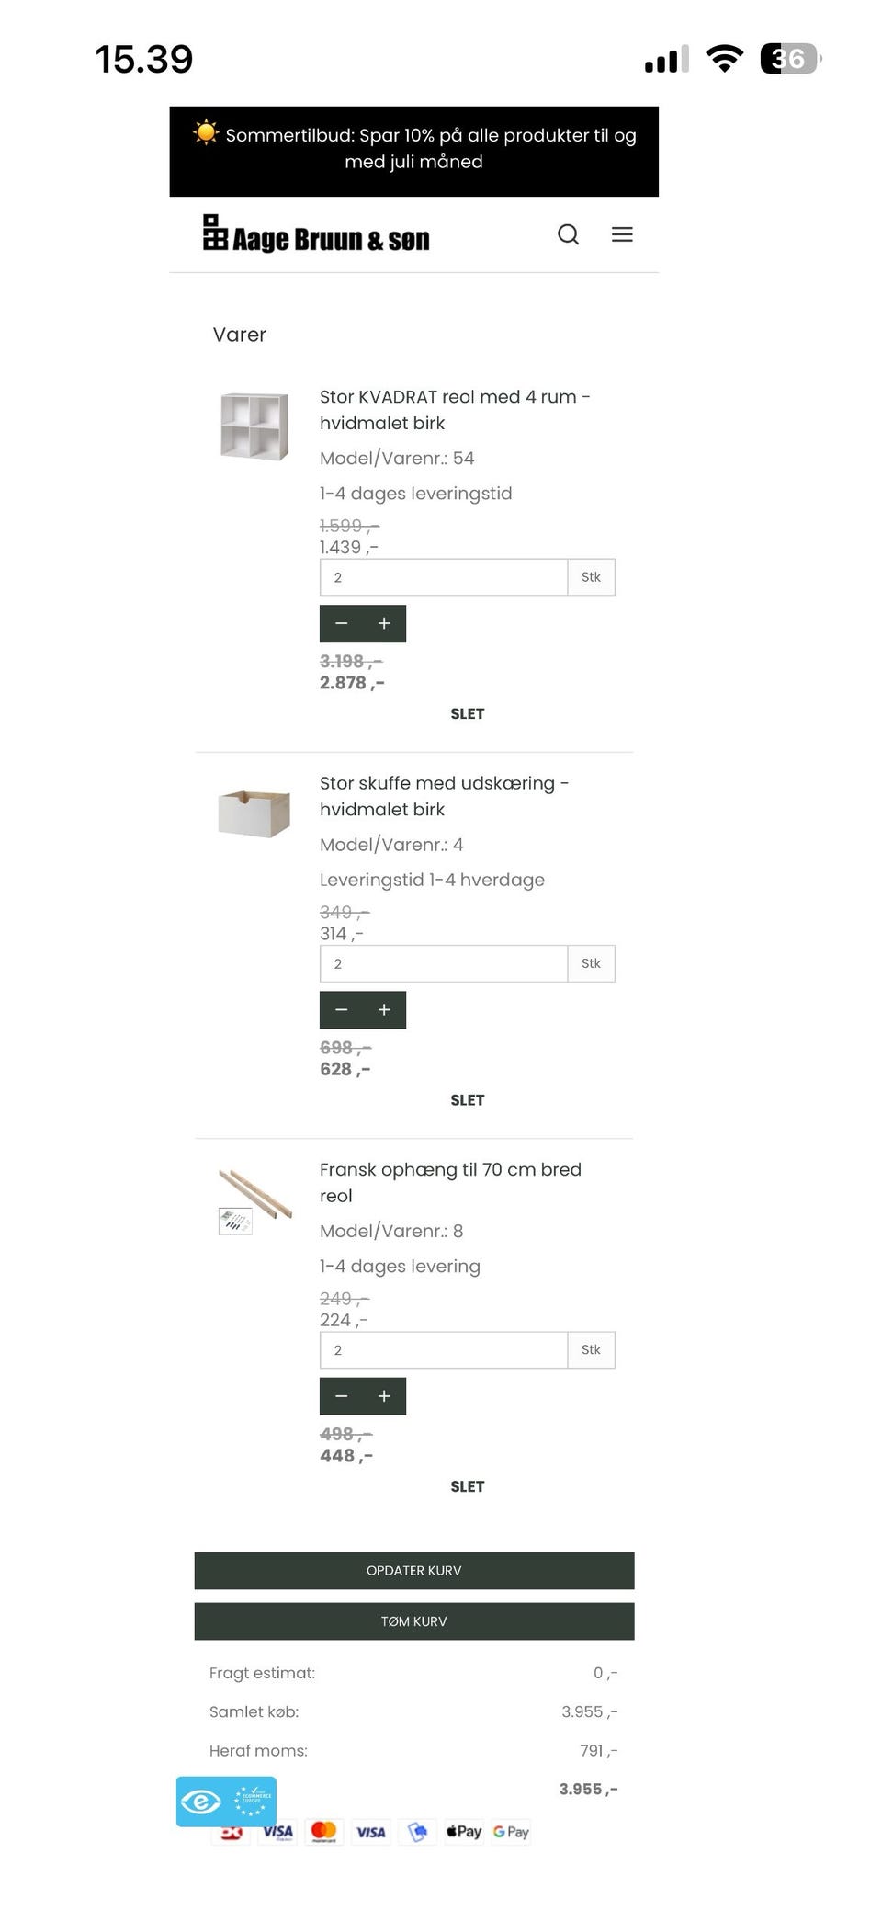Increase quantity of Fransk ophæng
The height and width of the screenshot is (1910, 882).
coord(384,1395)
